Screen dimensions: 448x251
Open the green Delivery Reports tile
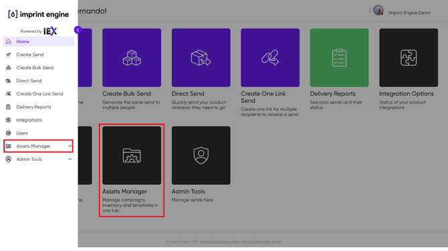click(339, 57)
